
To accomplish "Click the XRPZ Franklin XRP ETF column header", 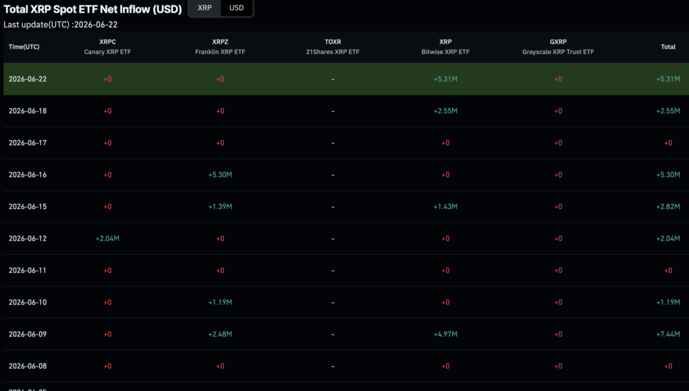I will click(x=220, y=47).
